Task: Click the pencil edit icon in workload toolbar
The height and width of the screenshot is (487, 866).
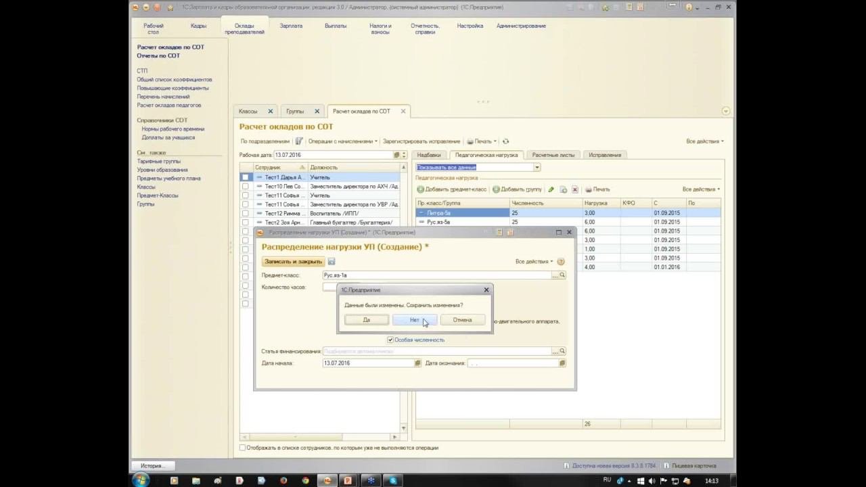Action: pos(551,189)
